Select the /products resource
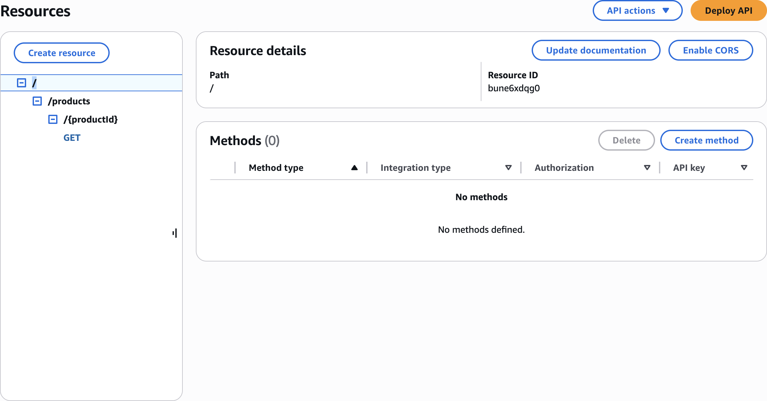The width and height of the screenshot is (767, 401). pos(69,101)
